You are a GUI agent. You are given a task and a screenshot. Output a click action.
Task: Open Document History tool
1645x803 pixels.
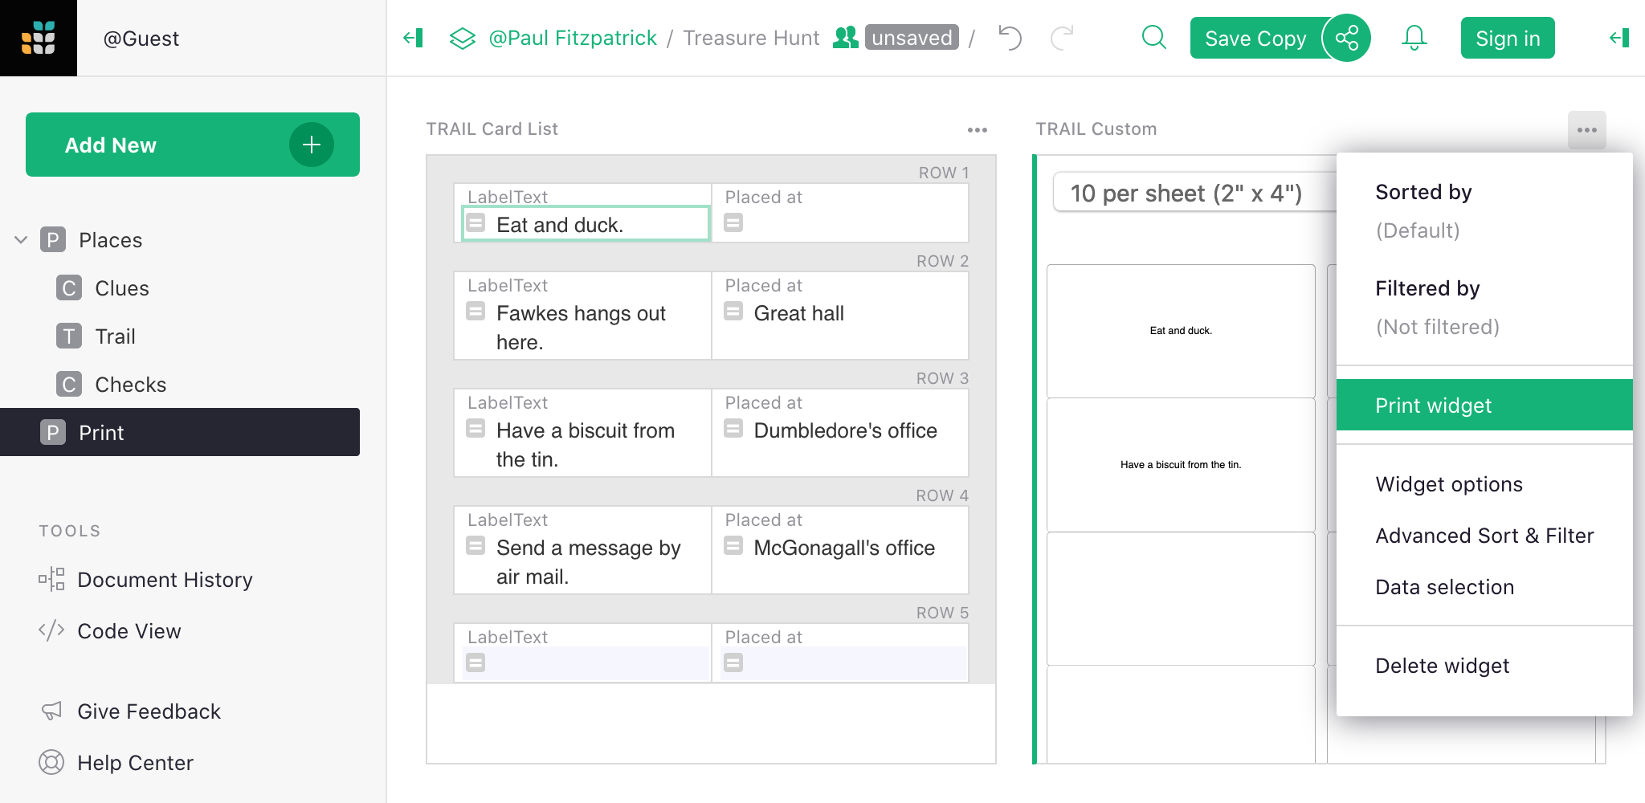click(x=165, y=580)
